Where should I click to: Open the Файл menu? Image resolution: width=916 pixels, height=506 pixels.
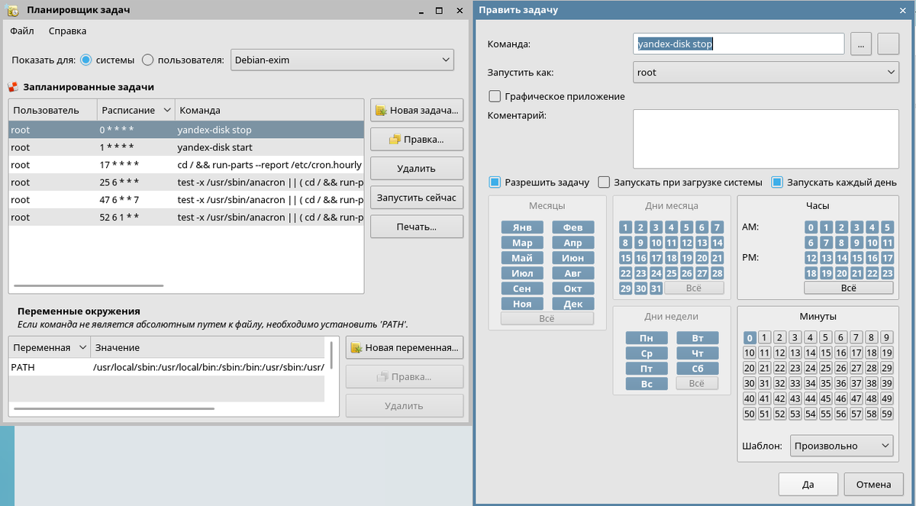pyautogui.click(x=22, y=31)
